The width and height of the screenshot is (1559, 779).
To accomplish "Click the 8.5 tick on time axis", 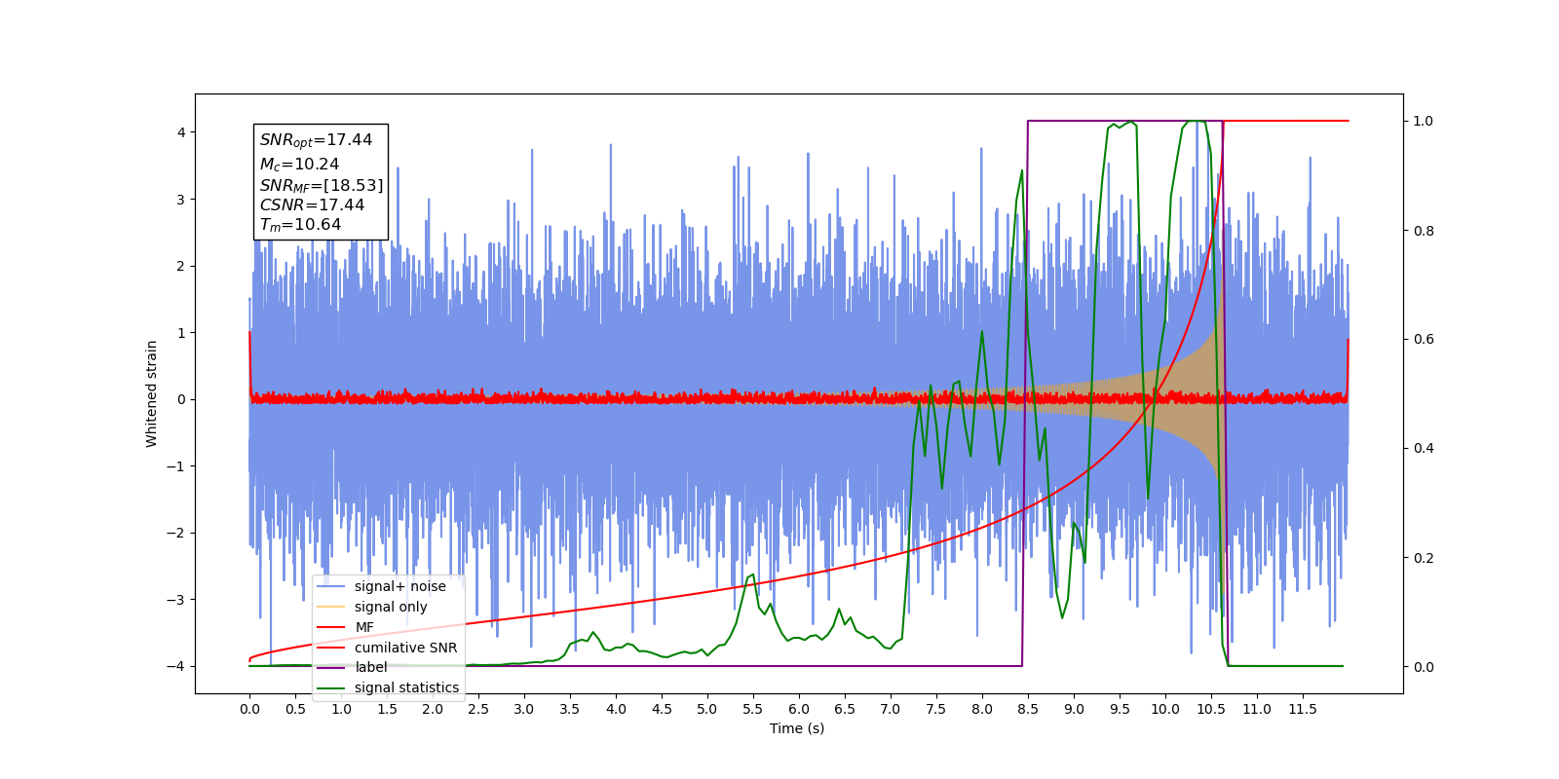I will click(x=1028, y=709).
